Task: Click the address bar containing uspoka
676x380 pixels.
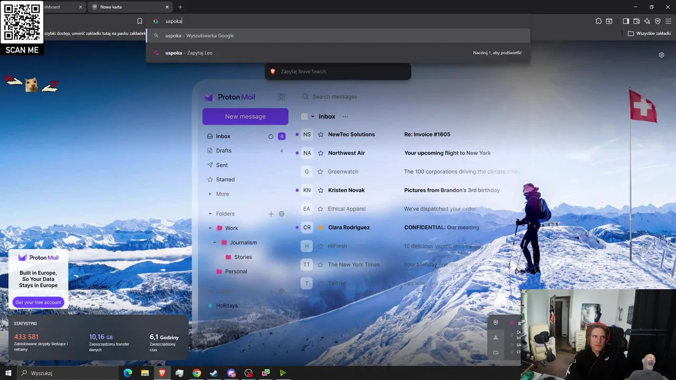Action: pyautogui.click(x=338, y=21)
